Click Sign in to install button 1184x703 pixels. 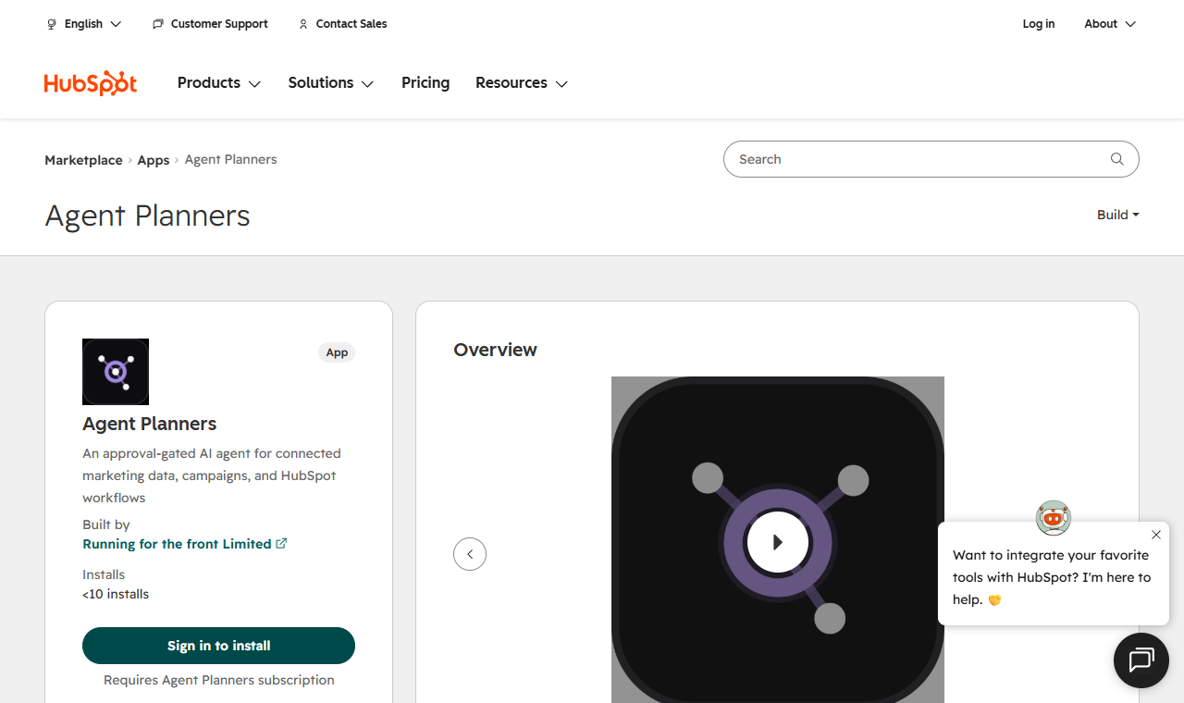point(218,646)
